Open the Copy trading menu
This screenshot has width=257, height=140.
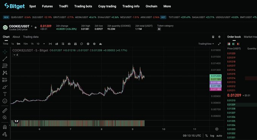click(x=107, y=6)
